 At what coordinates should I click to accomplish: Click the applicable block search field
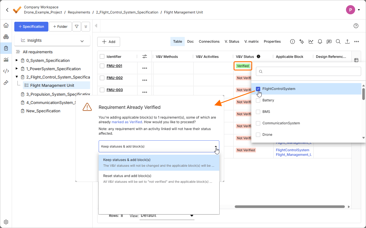coord(308,71)
